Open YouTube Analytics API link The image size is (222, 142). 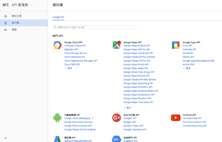coord(194,122)
